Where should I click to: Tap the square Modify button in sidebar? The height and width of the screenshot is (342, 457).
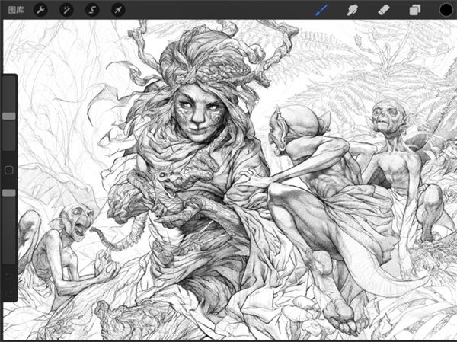tap(9, 170)
